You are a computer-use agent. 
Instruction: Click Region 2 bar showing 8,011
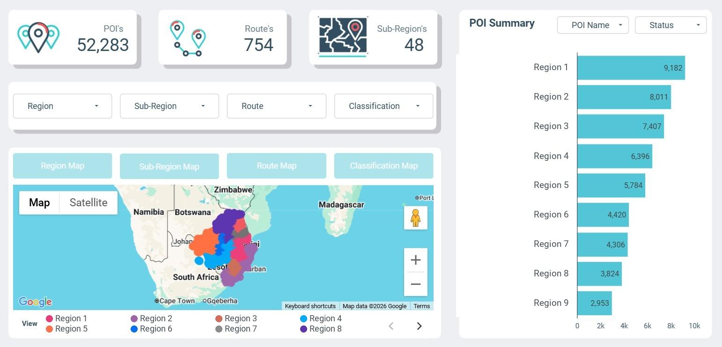point(624,97)
